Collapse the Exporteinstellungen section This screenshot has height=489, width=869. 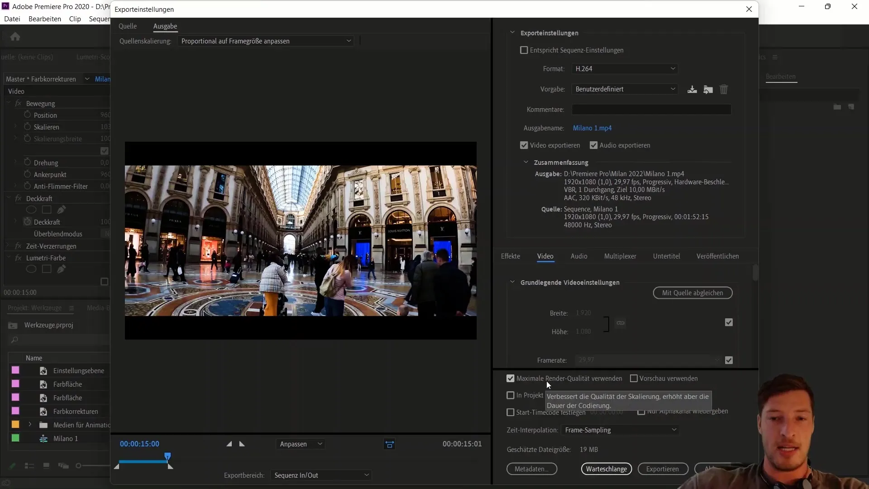tap(512, 33)
